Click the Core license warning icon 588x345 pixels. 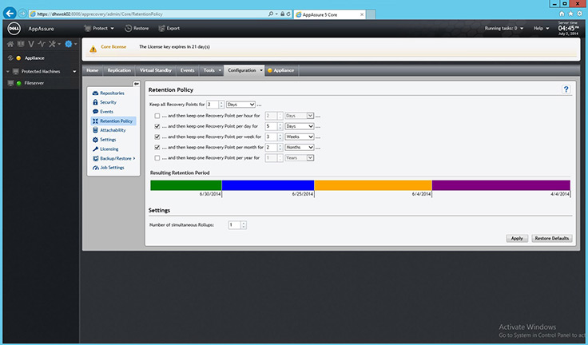(x=93, y=50)
